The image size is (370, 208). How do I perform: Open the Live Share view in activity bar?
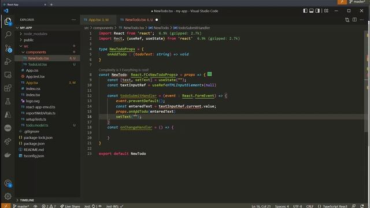point(8,141)
